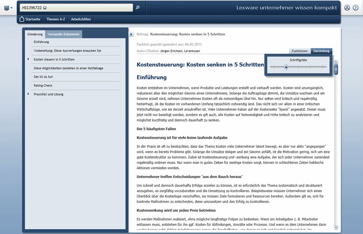This screenshot has height=234, width=363.
Task: Click the Schriftgröße slider handle
Action: 286,67
